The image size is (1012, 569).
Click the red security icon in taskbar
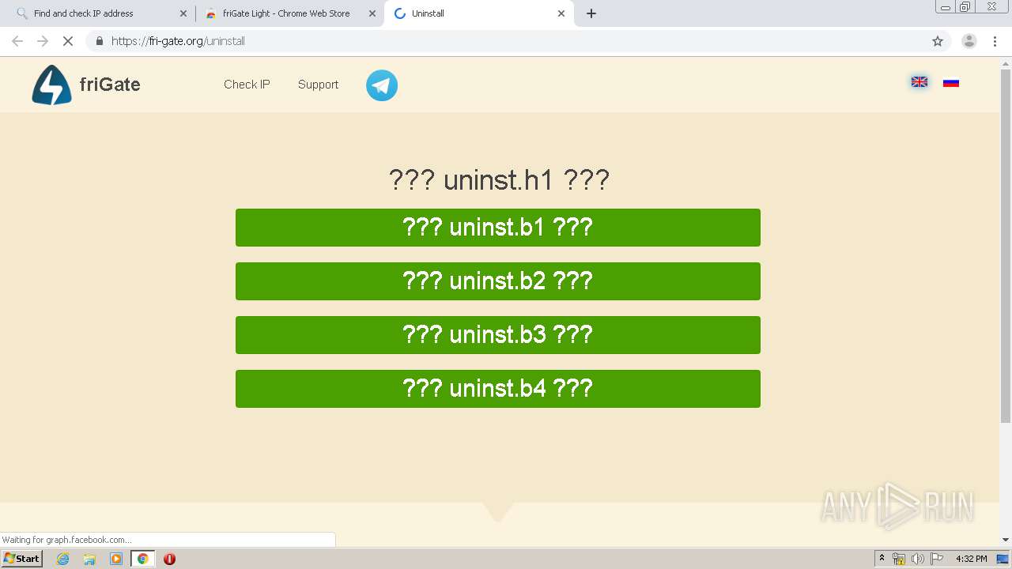tap(169, 559)
